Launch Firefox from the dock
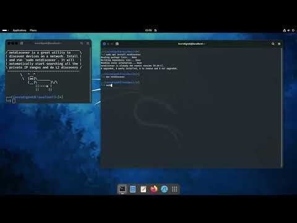 (153, 189)
